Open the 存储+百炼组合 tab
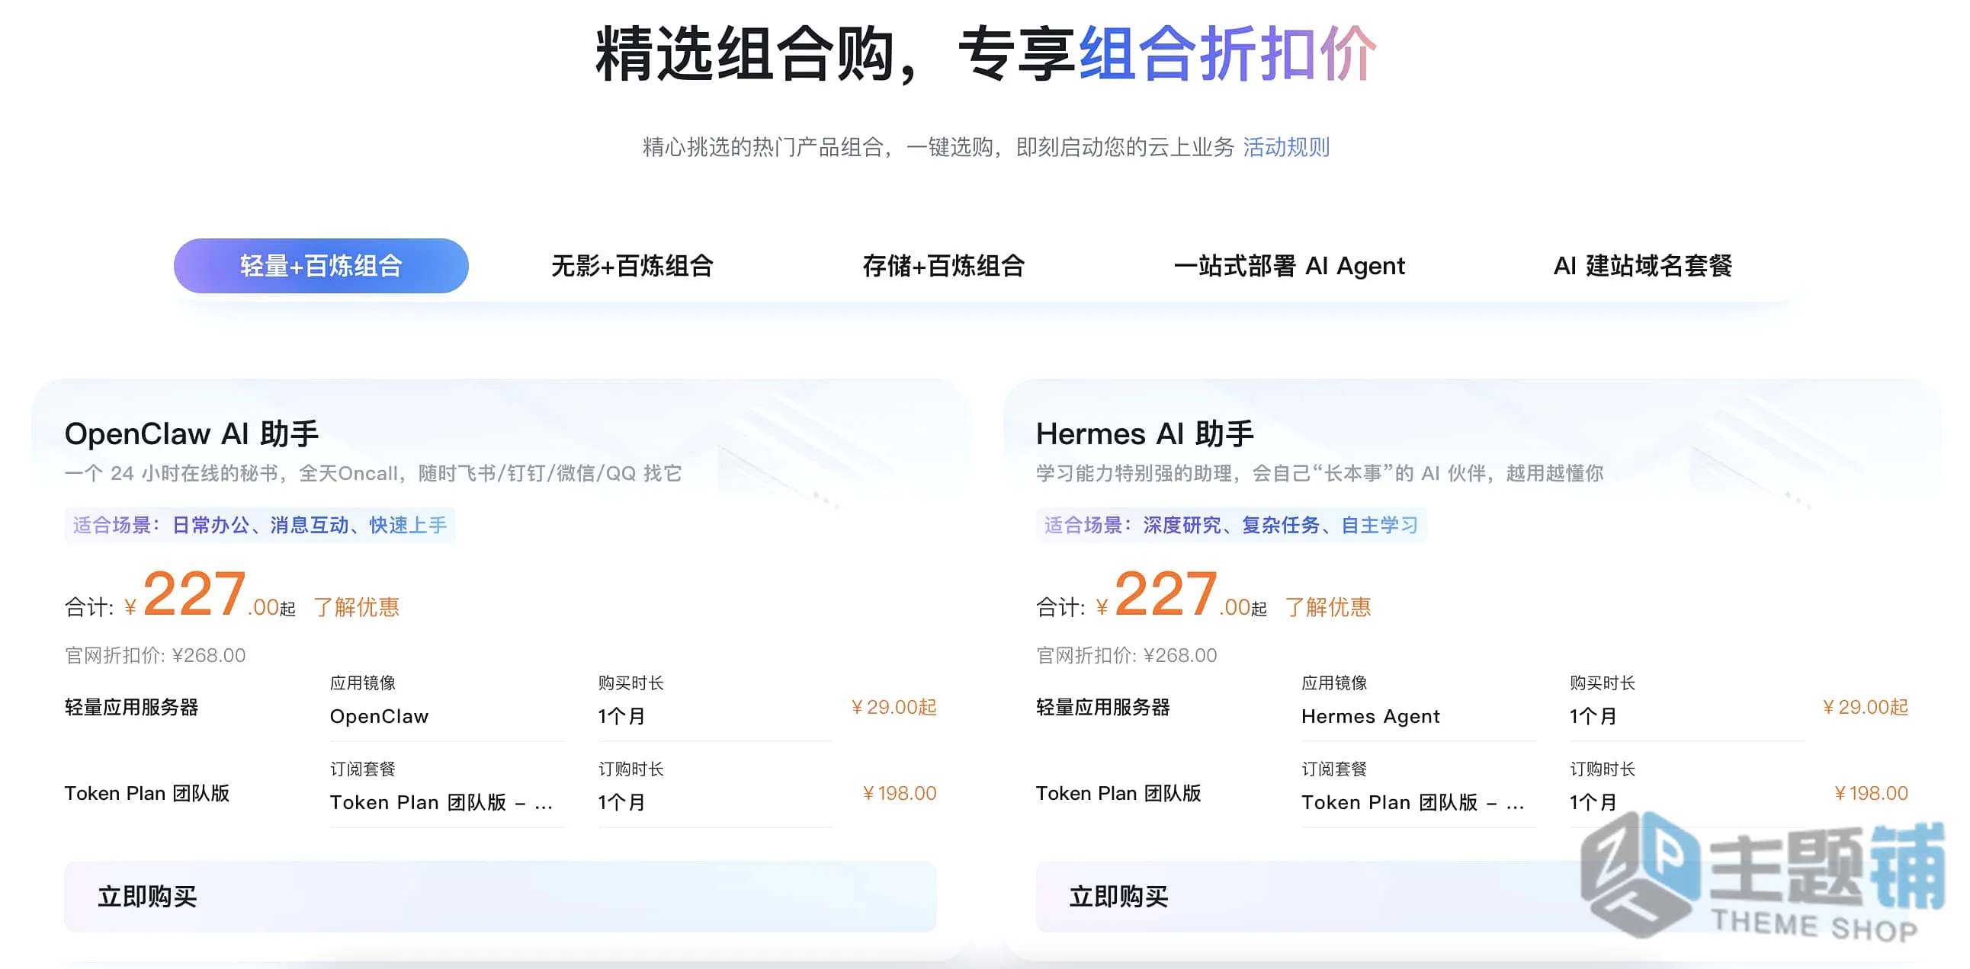Image resolution: width=1970 pixels, height=969 pixels. pyautogui.click(x=944, y=265)
